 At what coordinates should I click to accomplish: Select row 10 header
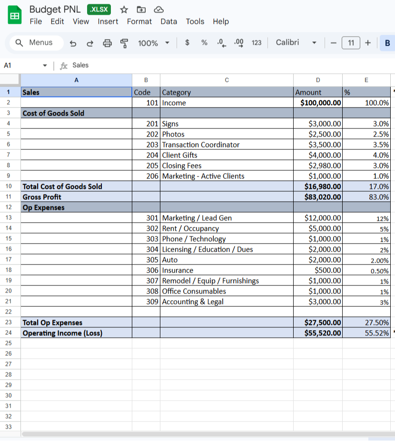click(9, 186)
